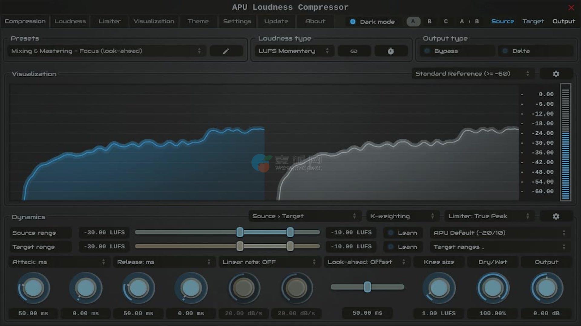Close the APU Loudness Compressor window
The width and height of the screenshot is (581, 326).
(571, 8)
